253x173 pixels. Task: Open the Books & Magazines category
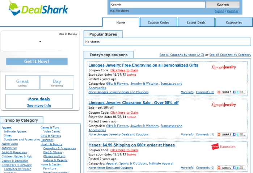(14, 152)
